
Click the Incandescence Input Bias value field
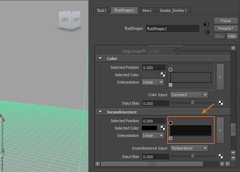pos(156,157)
